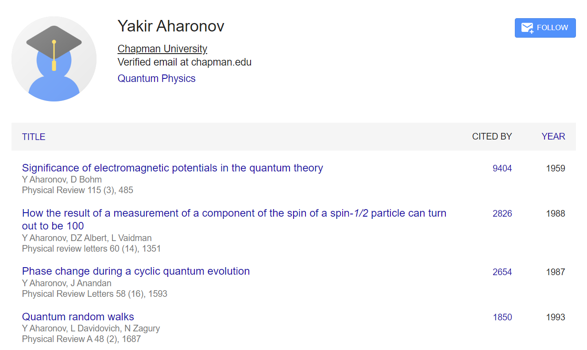587x350 pixels.
Task: Open paper on electromagnetic potentials in quantum theory
Action: [172, 168]
